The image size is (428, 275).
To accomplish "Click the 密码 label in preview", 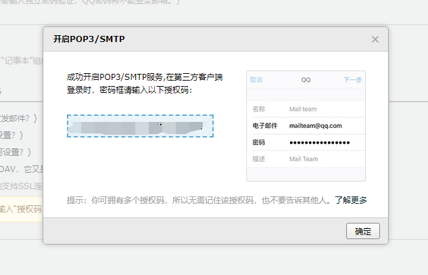I will pos(258,143).
